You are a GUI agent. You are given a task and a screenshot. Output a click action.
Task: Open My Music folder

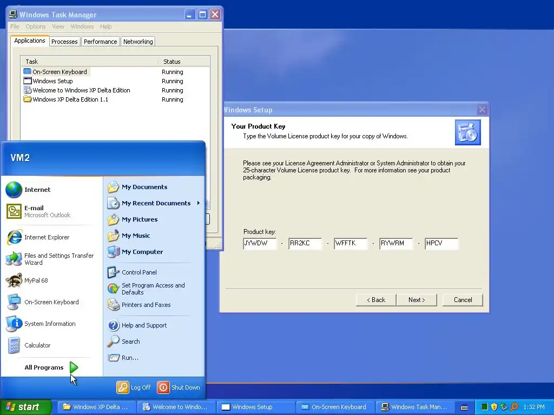[x=129, y=236]
